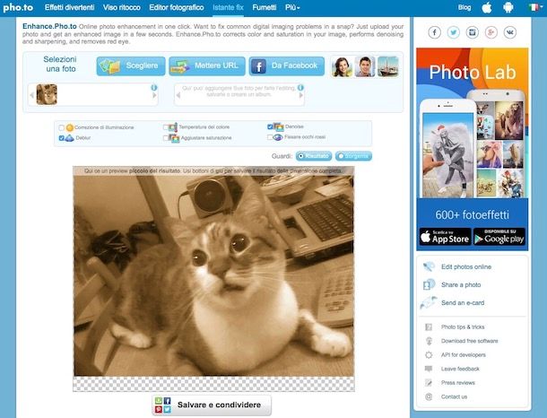
Task: Click the Scegliere upload button
Action: click(131, 66)
